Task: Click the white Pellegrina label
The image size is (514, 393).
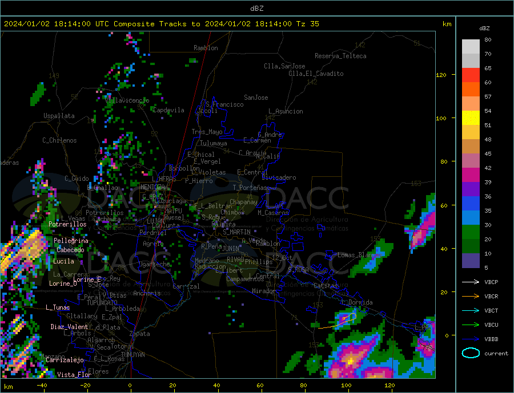Action: (71, 241)
